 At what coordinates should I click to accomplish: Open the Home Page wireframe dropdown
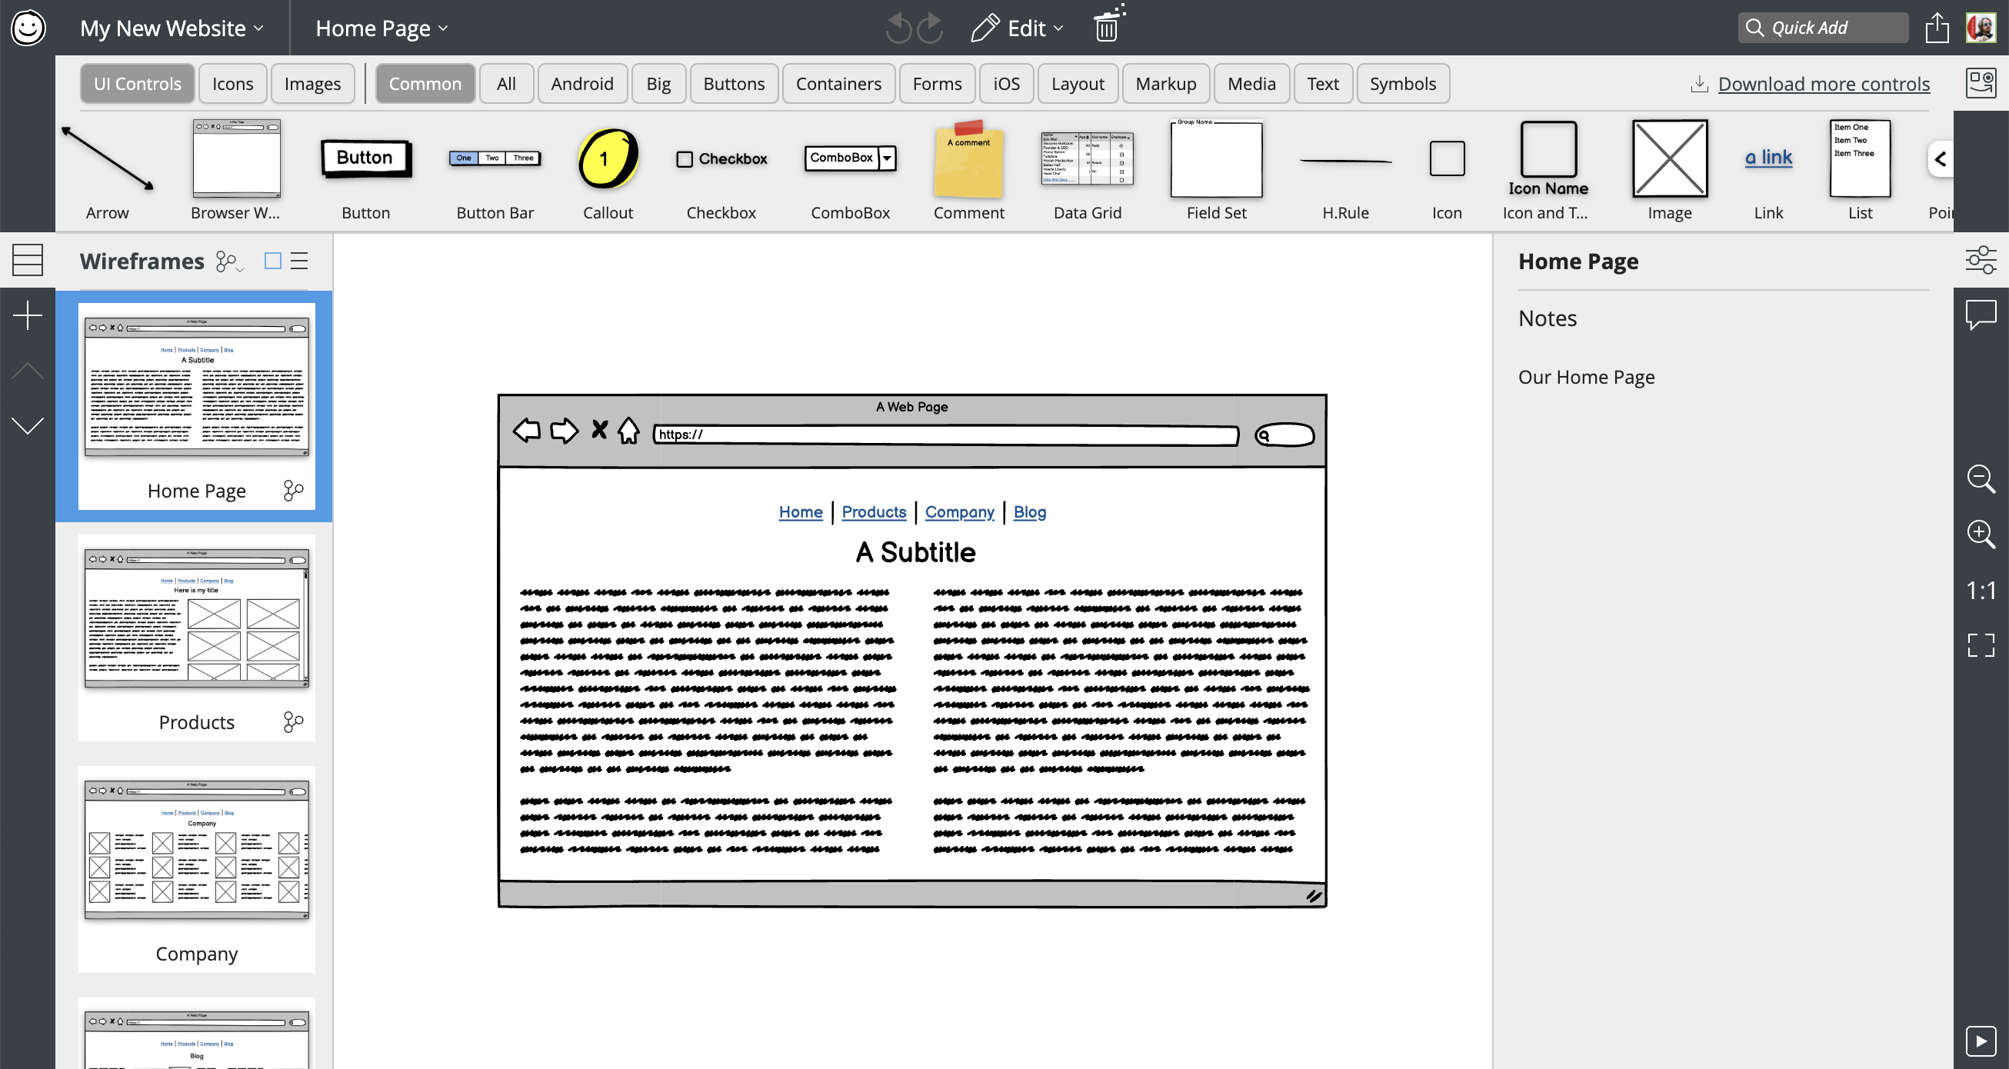(x=381, y=28)
